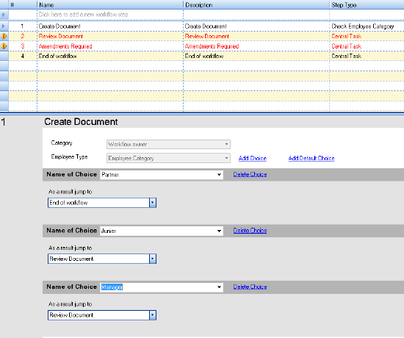Click the new-row icon in the add-step row
This screenshot has height=338, width=404.
coord(4,15)
